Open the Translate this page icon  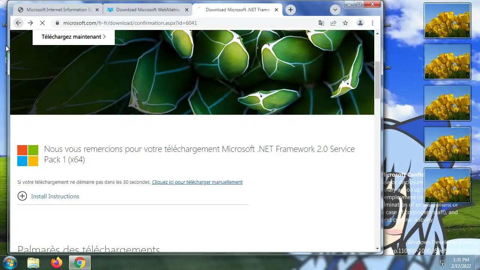(x=321, y=23)
